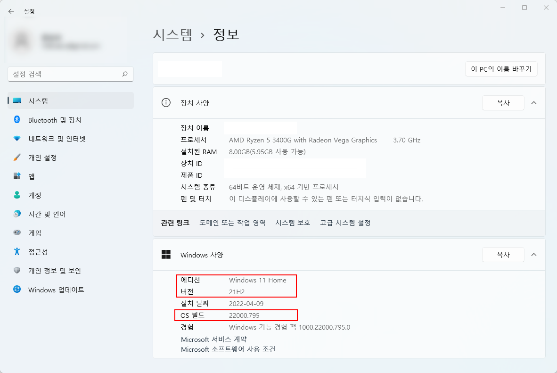Viewport: 557px width, 373px height.
Task: Minimize the Settings window
Action: [x=503, y=8]
